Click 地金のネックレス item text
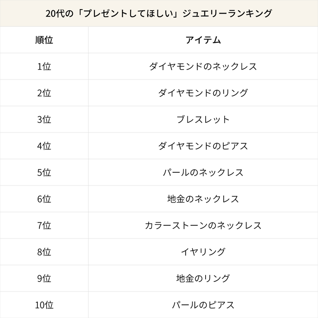Screen dimensions: 318x318 [203, 199]
